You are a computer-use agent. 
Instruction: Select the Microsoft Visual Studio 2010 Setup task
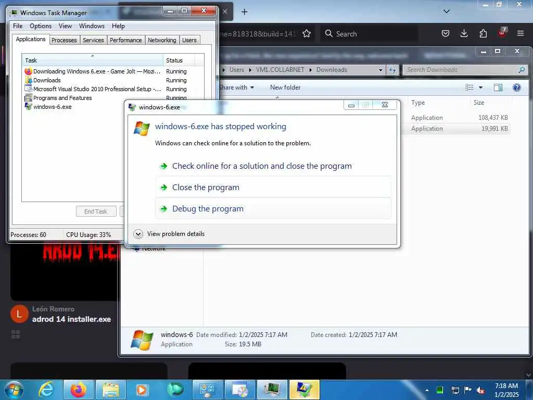[x=113, y=89]
